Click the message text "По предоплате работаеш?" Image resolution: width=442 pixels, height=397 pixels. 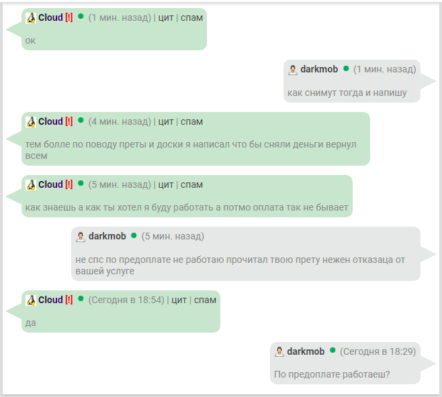click(x=332, y=374)
